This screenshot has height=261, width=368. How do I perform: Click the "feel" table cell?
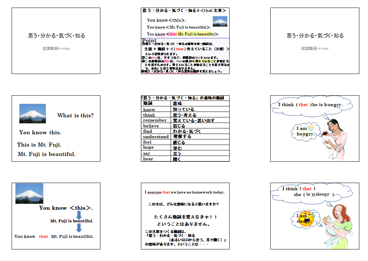coord(156,142)
